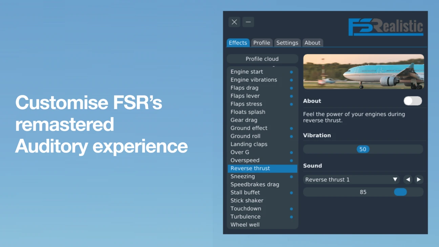Click the blue dot beside Ground roll
439x247 pixels.
pyautogui.click(x=291, y=137)
